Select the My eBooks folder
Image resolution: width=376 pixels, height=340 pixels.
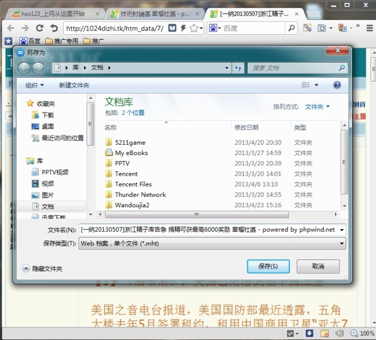click(x=126, y=153)
